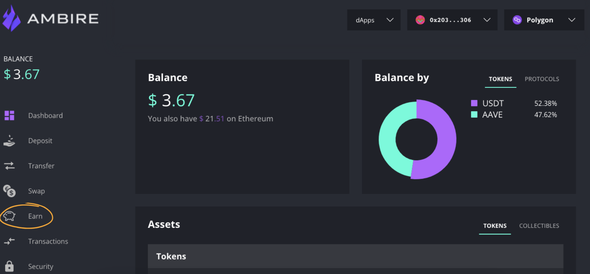Image resolution: width=590 pixels, height=274 pixels.
Task: Click the teal AAVE legend swatch
Action: [x=474, y=114]
